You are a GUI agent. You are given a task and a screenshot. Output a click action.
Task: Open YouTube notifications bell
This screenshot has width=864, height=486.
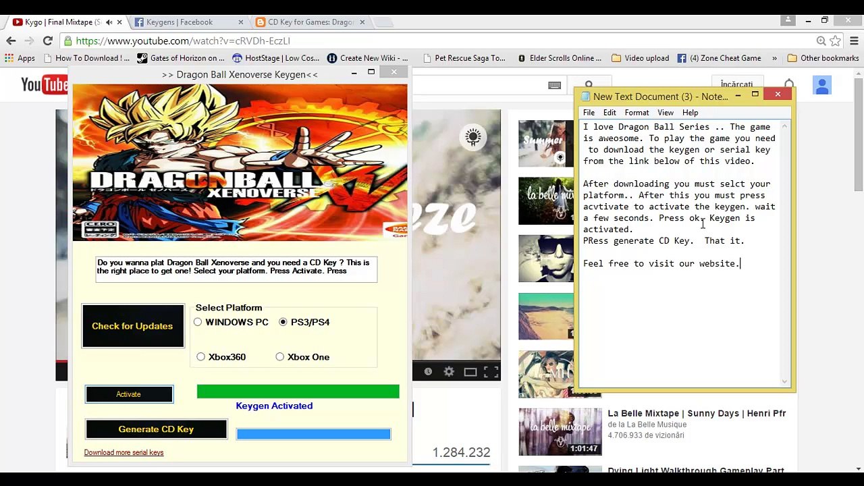(x=788, y=85)
